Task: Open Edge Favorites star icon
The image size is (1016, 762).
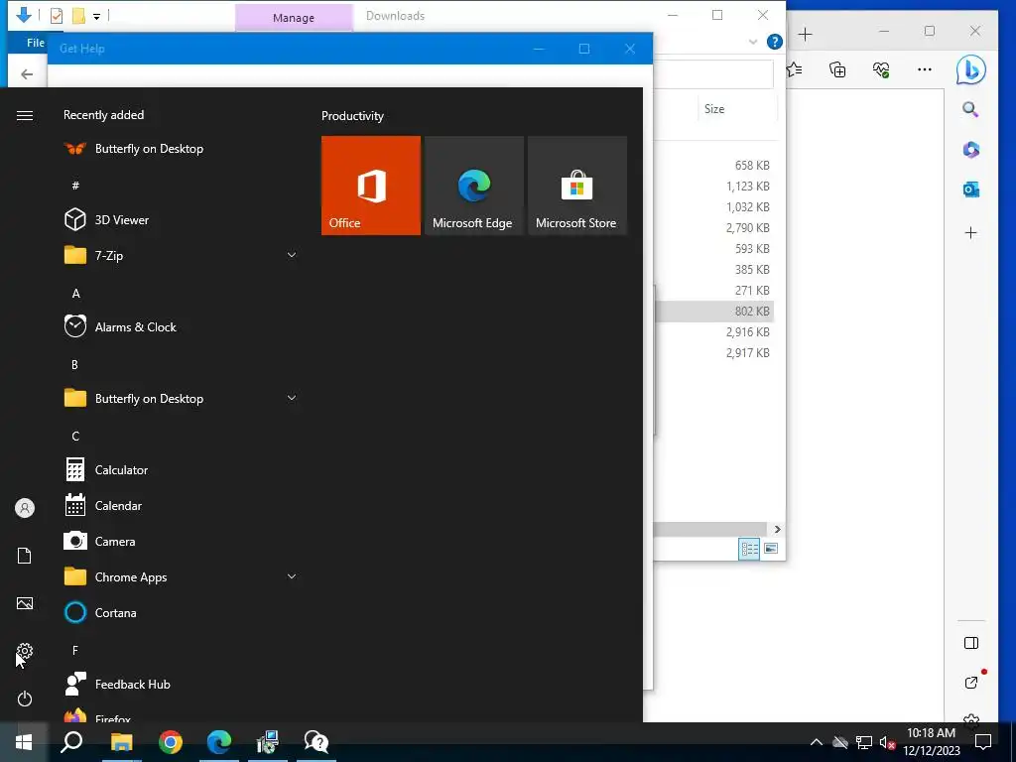Action: 795,69
